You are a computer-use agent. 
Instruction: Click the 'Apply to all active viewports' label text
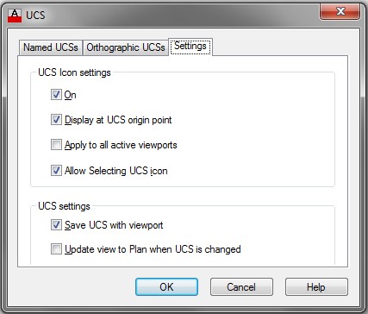coord(121,145)
